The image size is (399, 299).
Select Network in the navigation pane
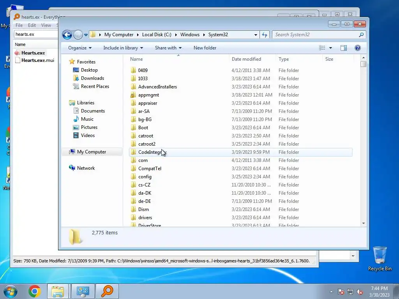point(86,168)
